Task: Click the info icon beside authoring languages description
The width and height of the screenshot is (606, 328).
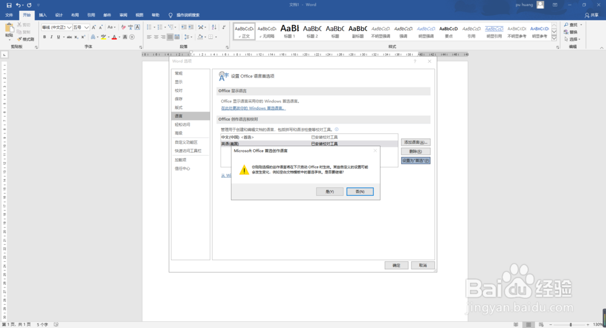Action: pyautogui.click(x=336, y=129)
